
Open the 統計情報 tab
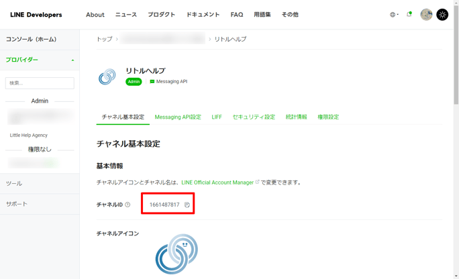tap(296, 117)
